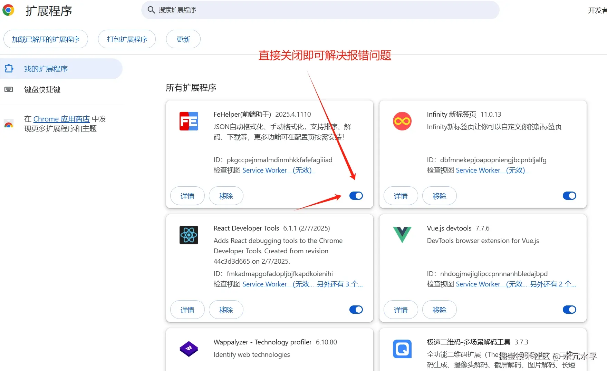
Task: Disable the React Developer Tools toggle
Action: 356,310
